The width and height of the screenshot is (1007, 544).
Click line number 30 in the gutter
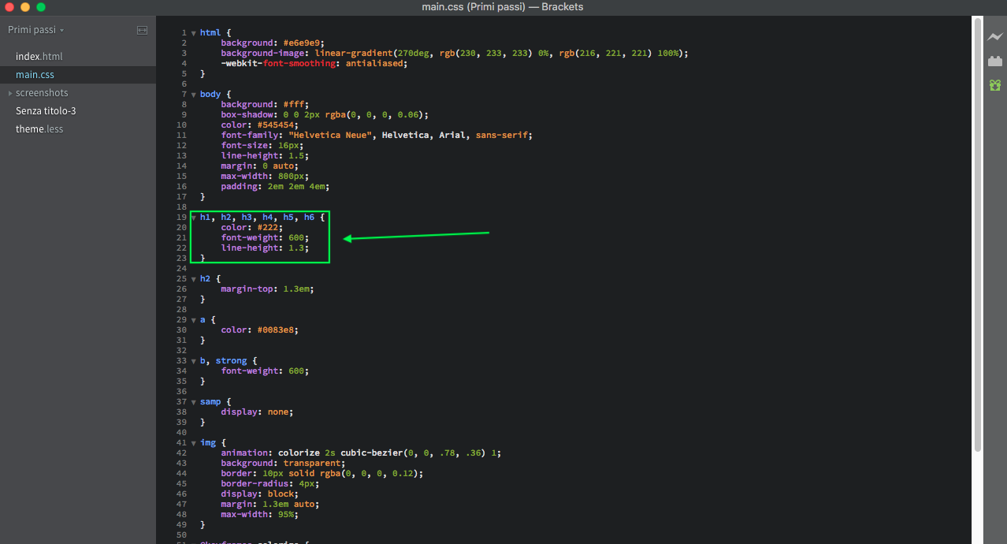coord(182,330)
